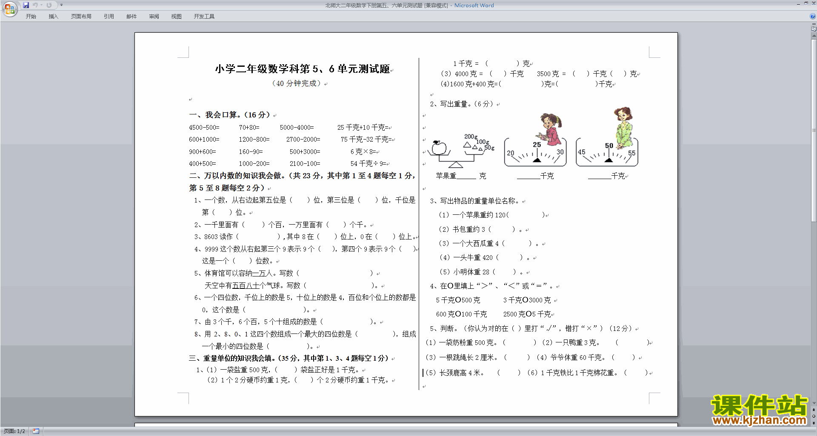Minimize the Word window
The height and width of the screenshot is (436, 817).
pos(798,4)
